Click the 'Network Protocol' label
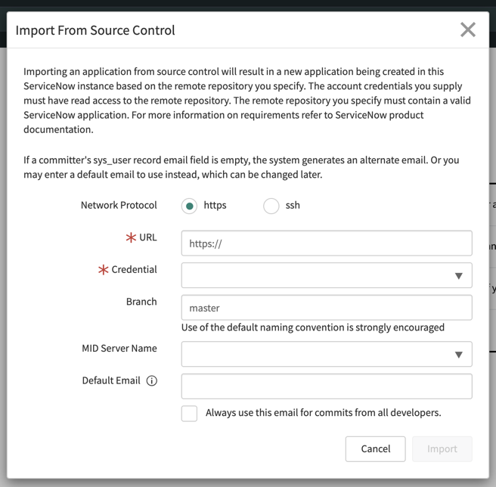The width and height of the screenshot is (496, 487). (x=119, y=205)
